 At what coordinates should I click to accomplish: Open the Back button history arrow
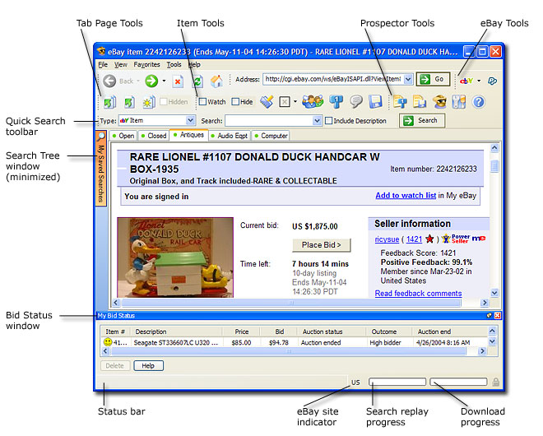tap(138, 81)
